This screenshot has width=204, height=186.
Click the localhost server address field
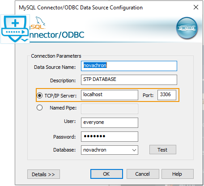(x=110, y=95)
